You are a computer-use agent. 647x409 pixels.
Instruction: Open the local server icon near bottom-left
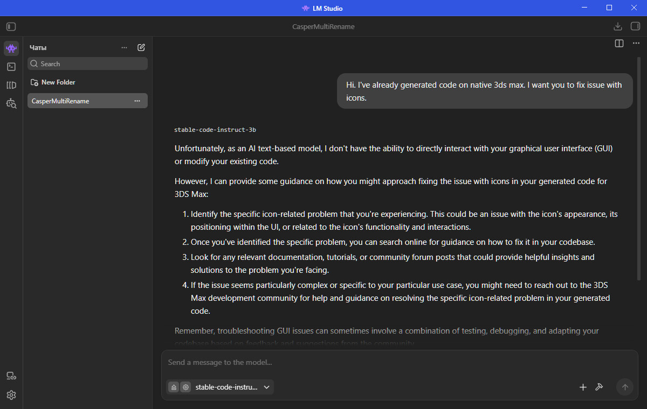click(11, 376)
